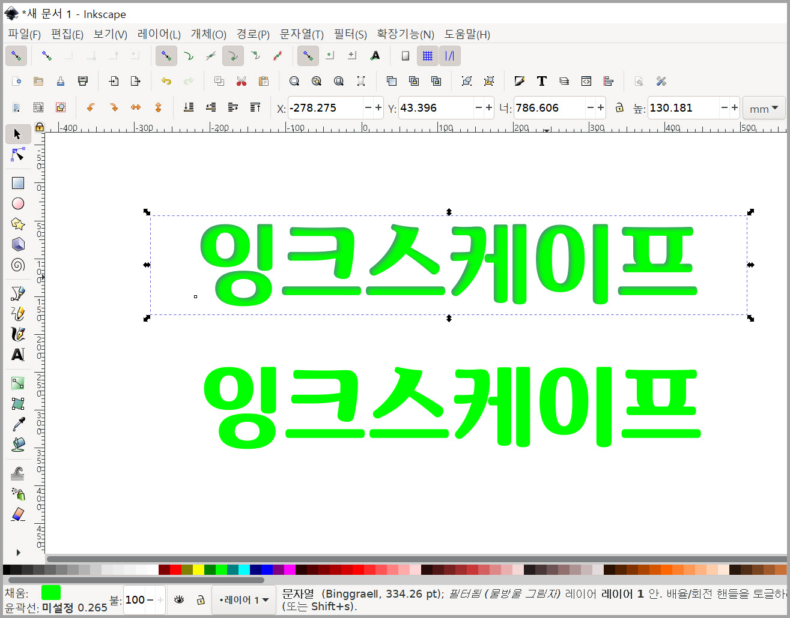This screenshot has height=618, width=790.
Task: Select the 3D box tool
Action: [x=18, y=244]
